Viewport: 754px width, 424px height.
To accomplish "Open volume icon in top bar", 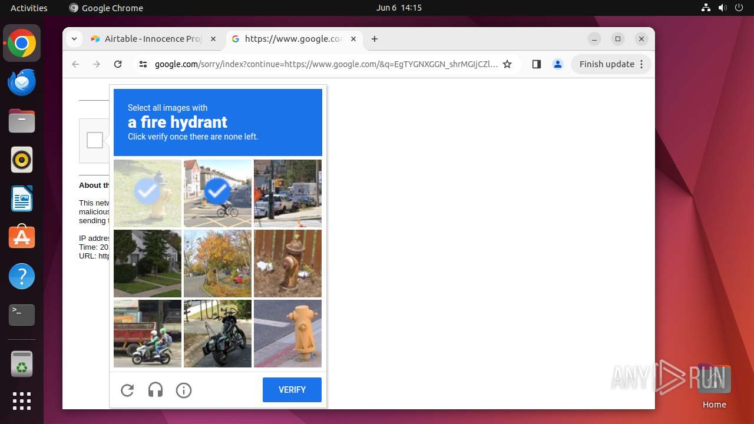I will tap(722, 8).
